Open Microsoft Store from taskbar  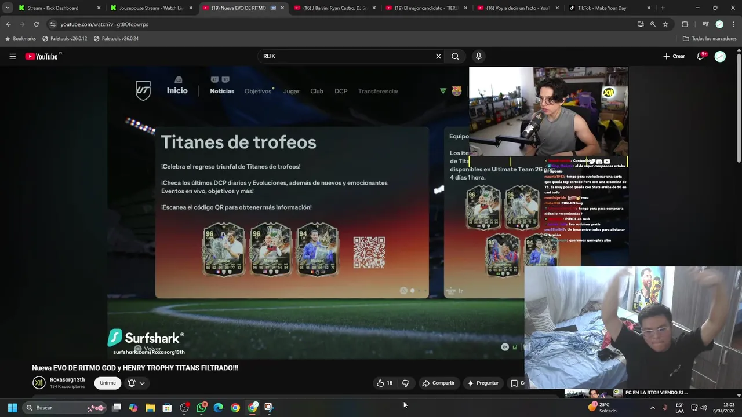pos(167,408)
